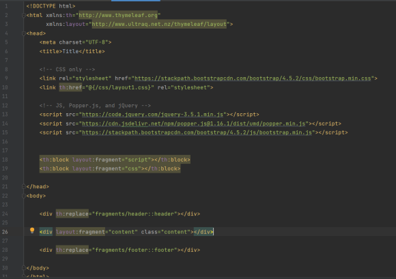The height and width of the screenshot is (279, 396).
Task: Click "fragments/header::header" value
Action: (135, 214)
